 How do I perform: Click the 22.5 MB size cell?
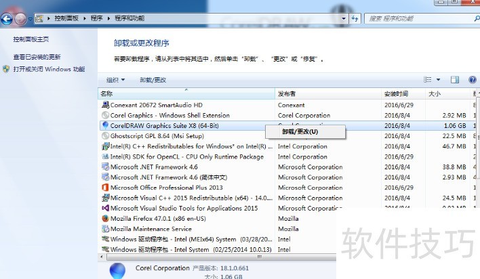click(x=454, y=136)
